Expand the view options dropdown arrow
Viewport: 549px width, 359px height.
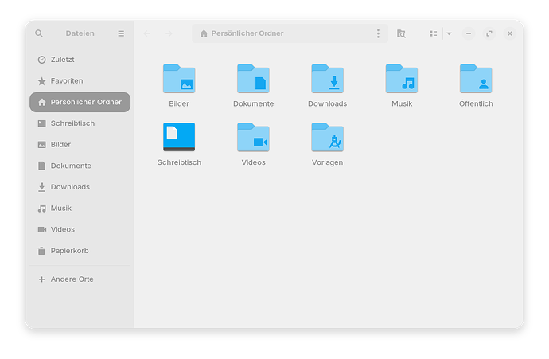pyautogui.click(x=450, y=33)
